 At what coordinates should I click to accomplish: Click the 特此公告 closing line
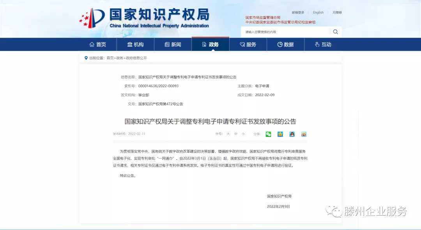128,176
